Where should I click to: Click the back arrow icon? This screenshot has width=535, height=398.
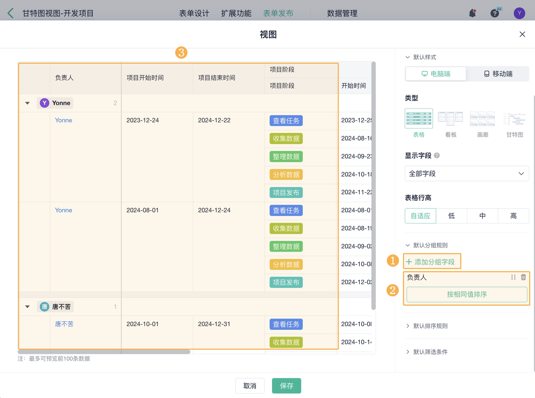click(x=11, y=13)
